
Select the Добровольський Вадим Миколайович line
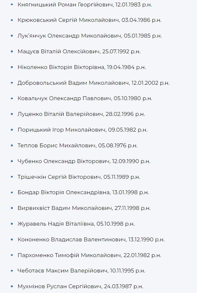(x=93, y=83)
